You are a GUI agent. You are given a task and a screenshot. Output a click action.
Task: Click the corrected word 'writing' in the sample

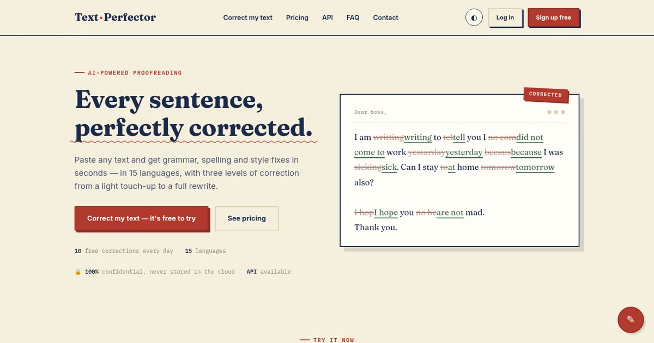point(417,138)
